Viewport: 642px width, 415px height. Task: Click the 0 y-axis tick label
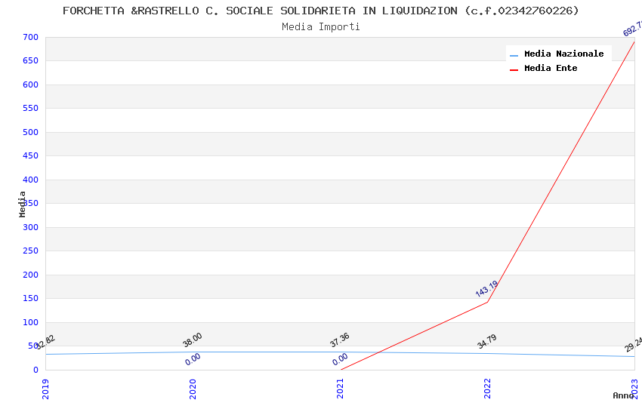point(36,370)
